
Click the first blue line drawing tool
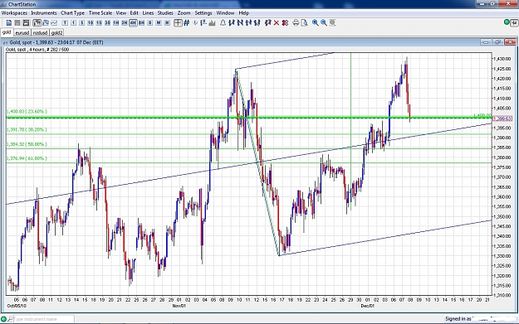(x=232, y=23)
